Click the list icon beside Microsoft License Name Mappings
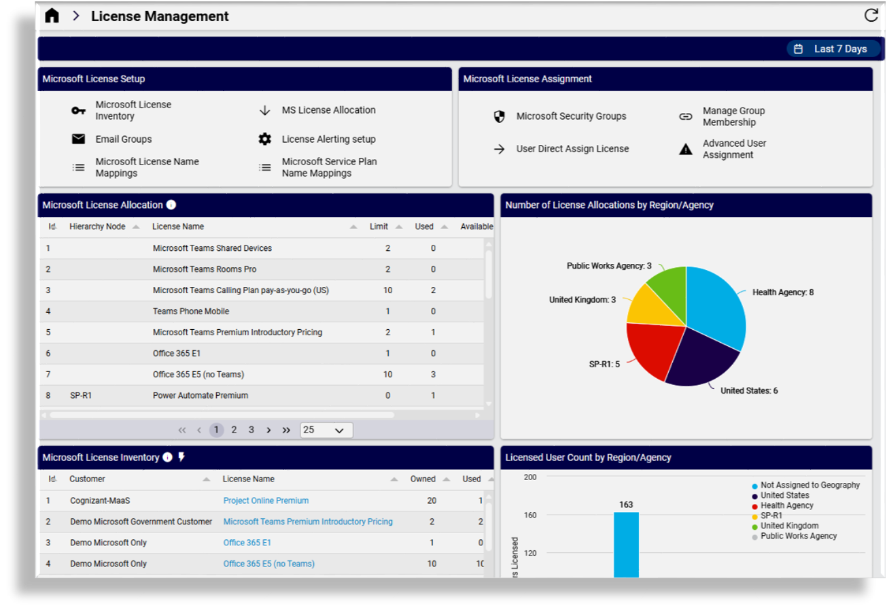887x610 pixels. (79, 167)
